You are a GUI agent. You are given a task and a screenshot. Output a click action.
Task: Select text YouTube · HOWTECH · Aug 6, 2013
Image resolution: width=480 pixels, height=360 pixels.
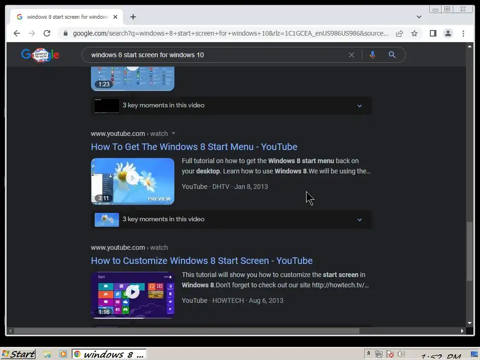232,300
